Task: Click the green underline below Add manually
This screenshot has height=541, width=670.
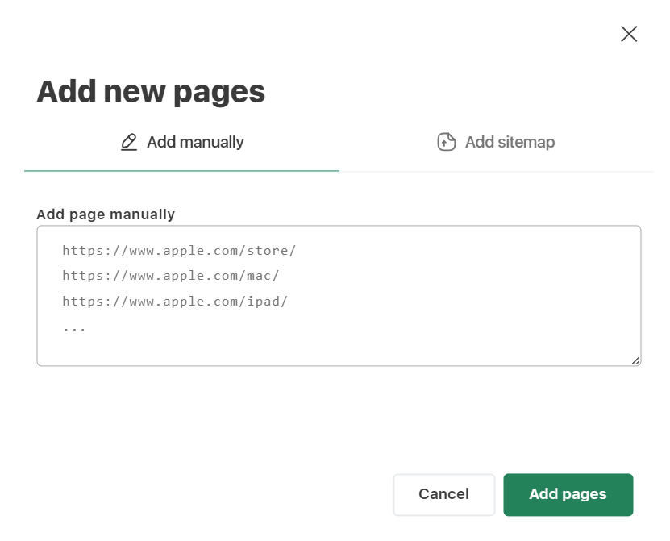Action: [181, 171]
